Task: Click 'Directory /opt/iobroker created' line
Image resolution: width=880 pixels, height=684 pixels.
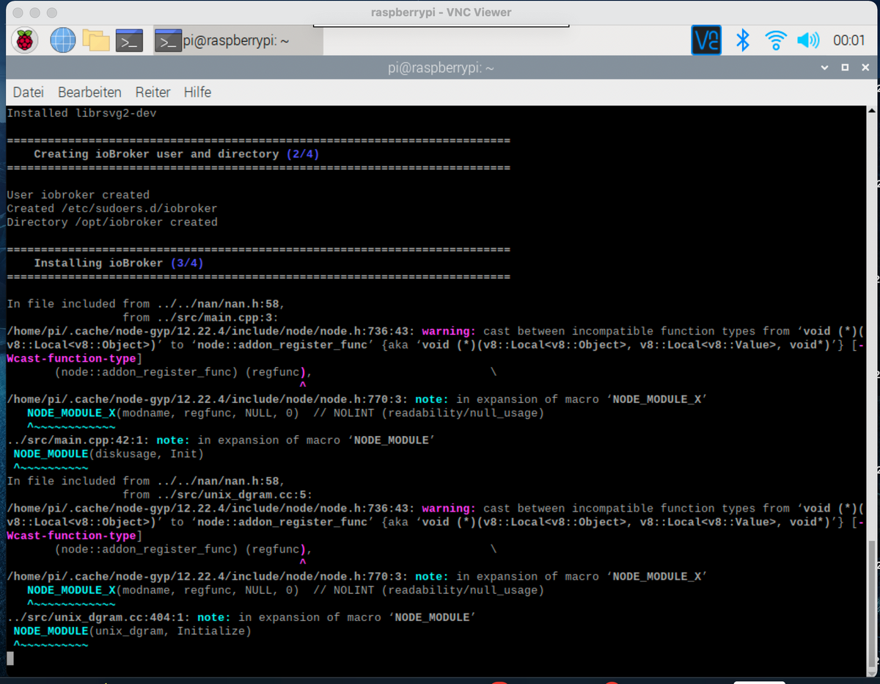Action: (112, 222)
